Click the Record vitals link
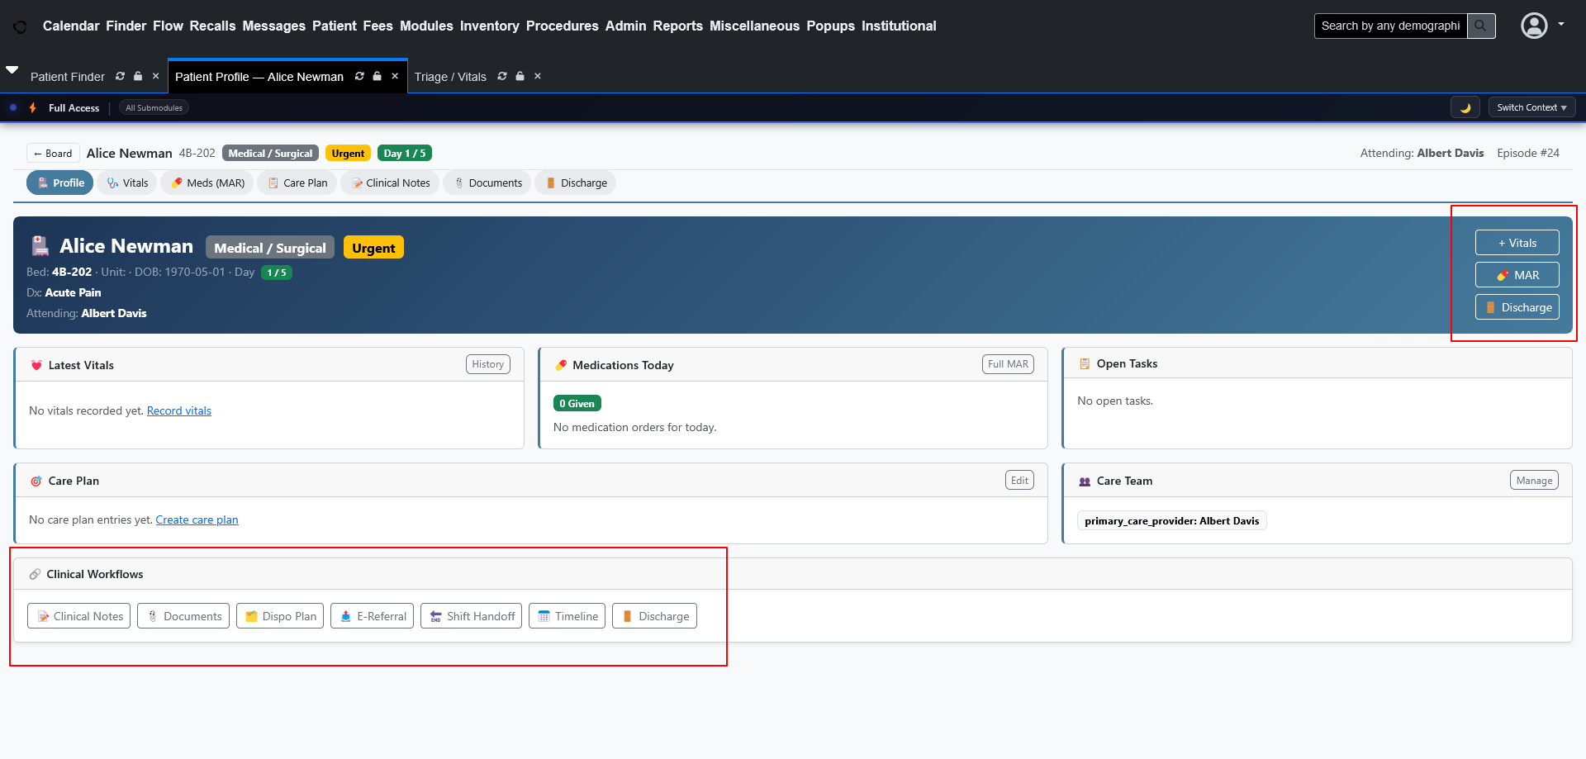 point(178,410)
